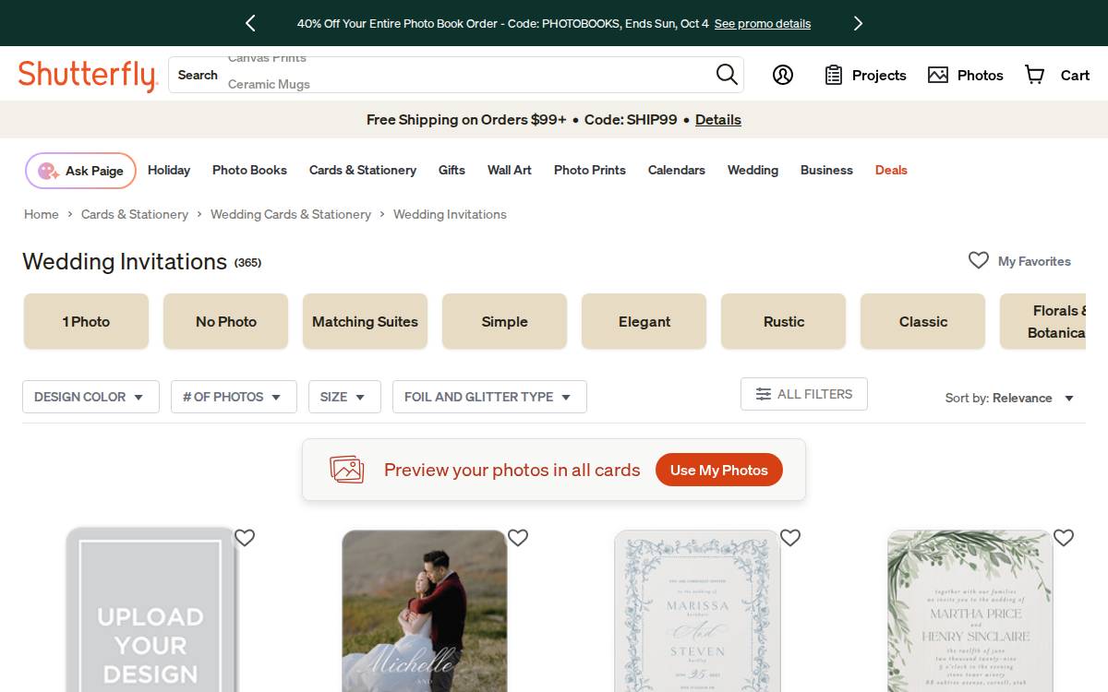The width and height of the screenshot is (1108, 692).
Task: Open the Ask Paige assistant
Action: pyautogui.click(x=80, y=171)
